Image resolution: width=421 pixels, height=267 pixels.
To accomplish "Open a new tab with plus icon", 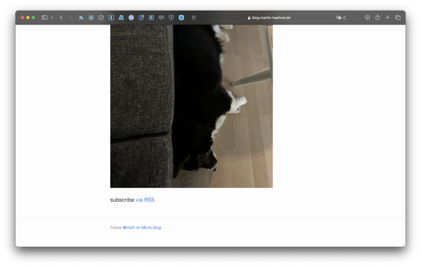I will 387,18.
